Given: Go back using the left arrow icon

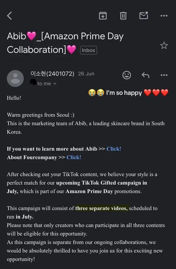Looking at the screenshot, I should coord(9,16).
